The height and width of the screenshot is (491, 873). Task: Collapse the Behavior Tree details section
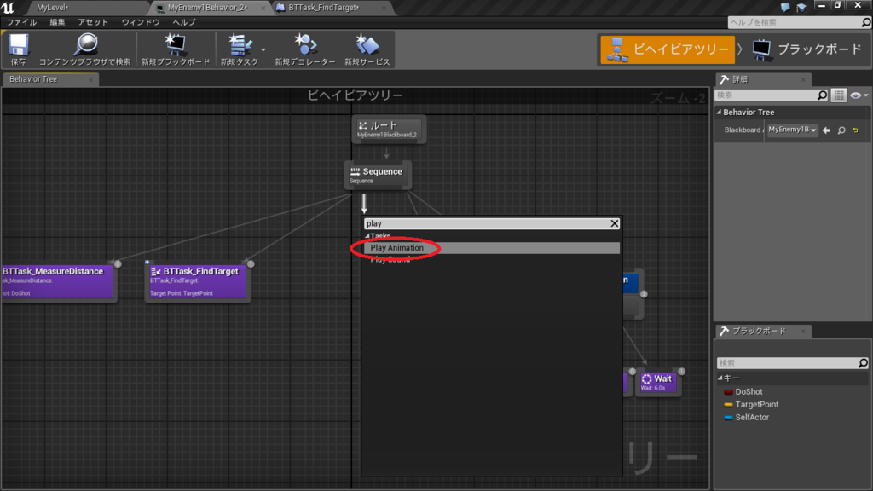720,113
